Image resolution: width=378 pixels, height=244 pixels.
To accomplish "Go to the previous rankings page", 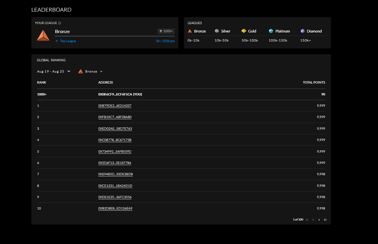I will (x=313, y=220).
